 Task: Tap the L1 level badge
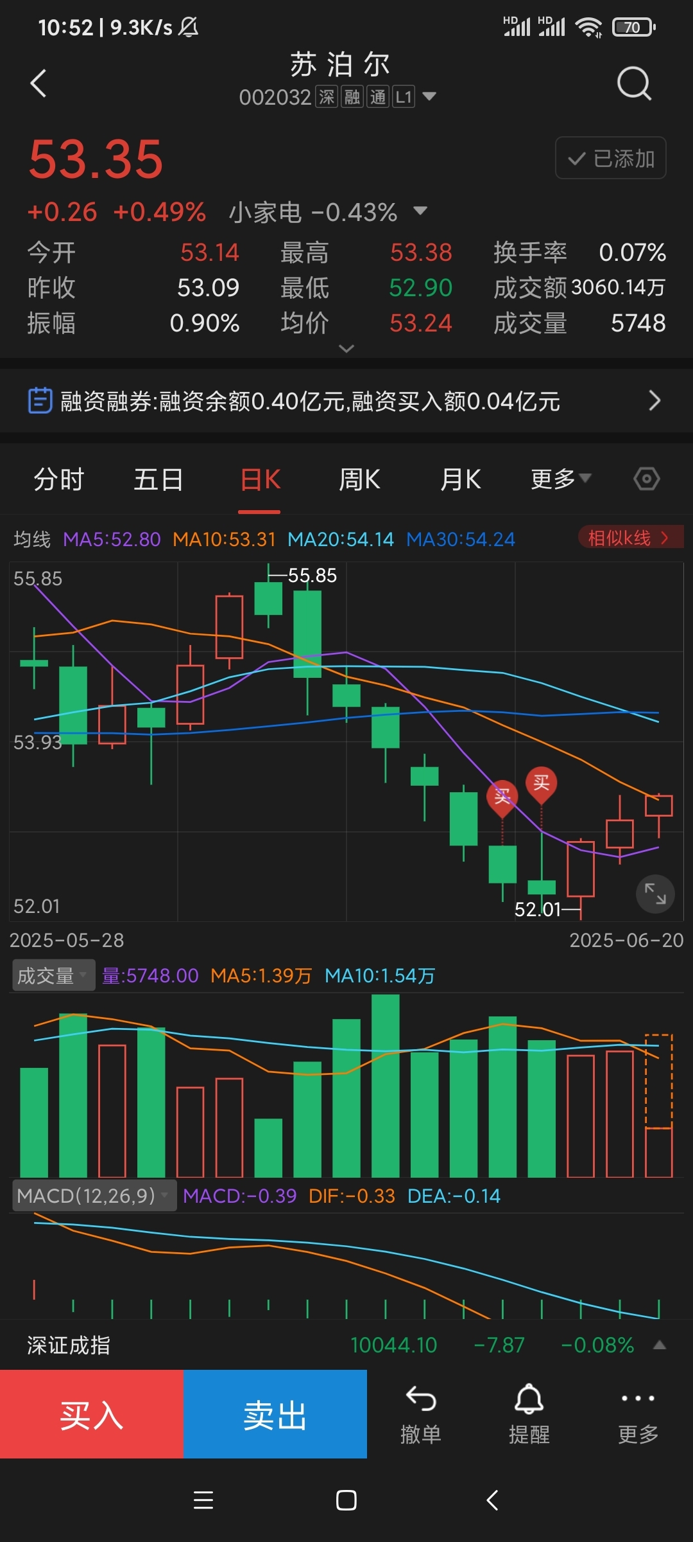point(404,97)
